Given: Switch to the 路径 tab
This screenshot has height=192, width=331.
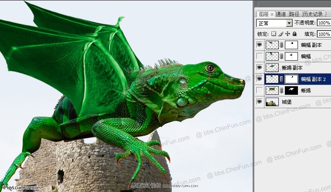Looking at the screenshot, I should coord(295,14).
